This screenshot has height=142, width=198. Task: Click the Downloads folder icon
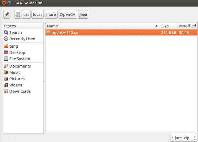tap(6, 91)
